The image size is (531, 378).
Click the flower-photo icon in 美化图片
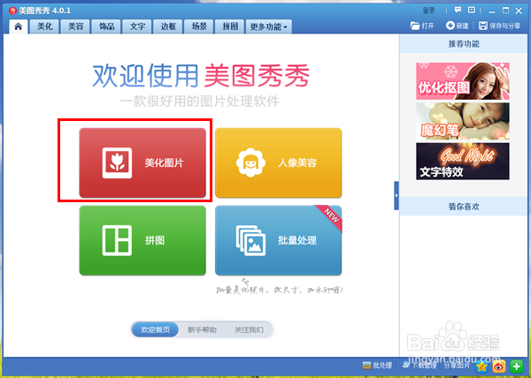coord(117,163)
